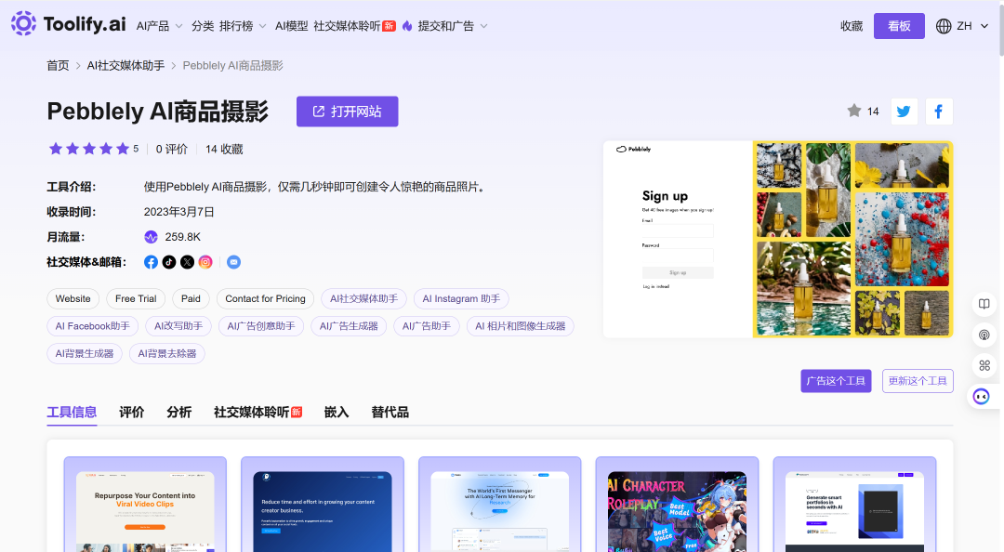Open Pebblely TikTok social icon
This screenshot has width=1004, height=552.
pyautogui.click(x=169, y=262)
